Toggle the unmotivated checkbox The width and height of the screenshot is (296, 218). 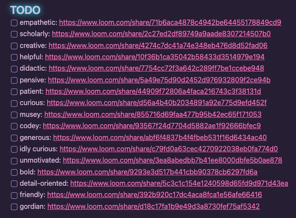tap(14, 161)
